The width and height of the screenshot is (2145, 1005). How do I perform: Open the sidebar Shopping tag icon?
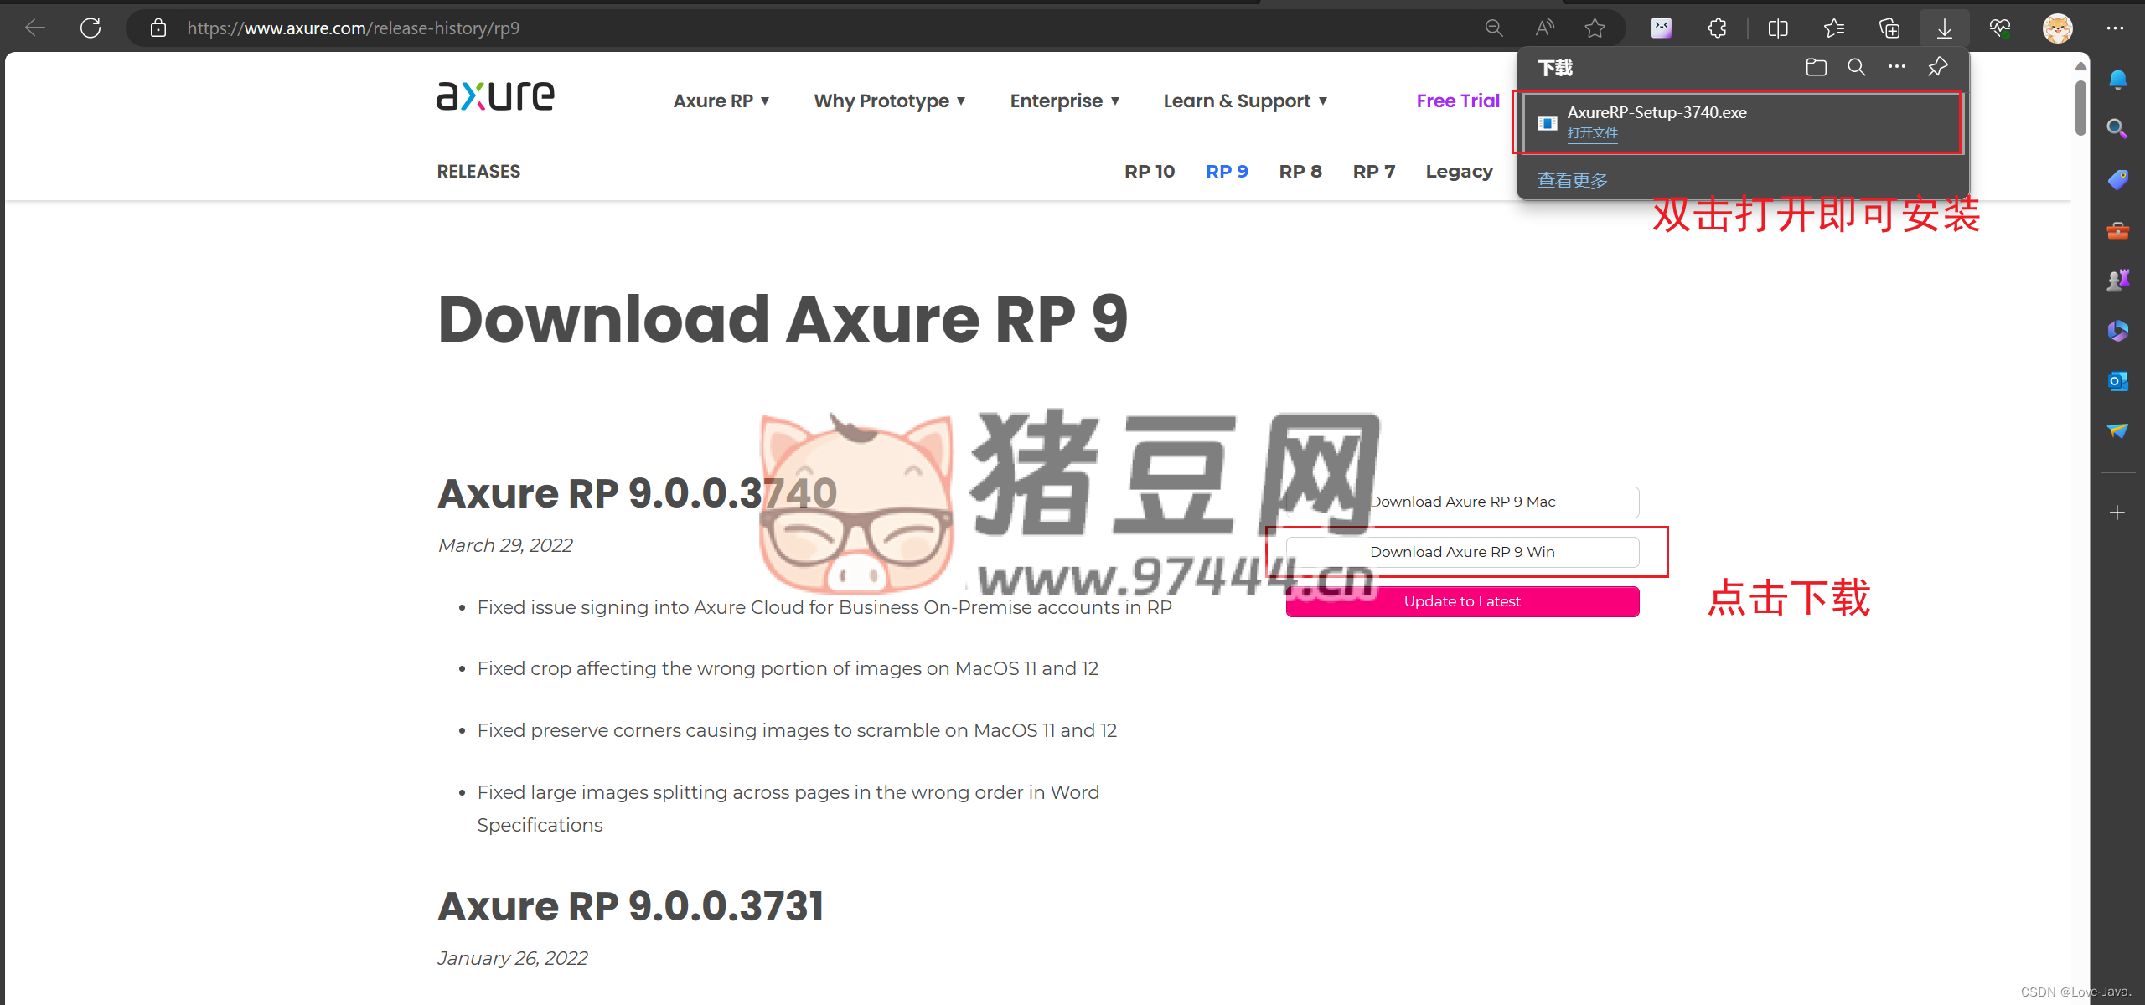pos(2117,179)
